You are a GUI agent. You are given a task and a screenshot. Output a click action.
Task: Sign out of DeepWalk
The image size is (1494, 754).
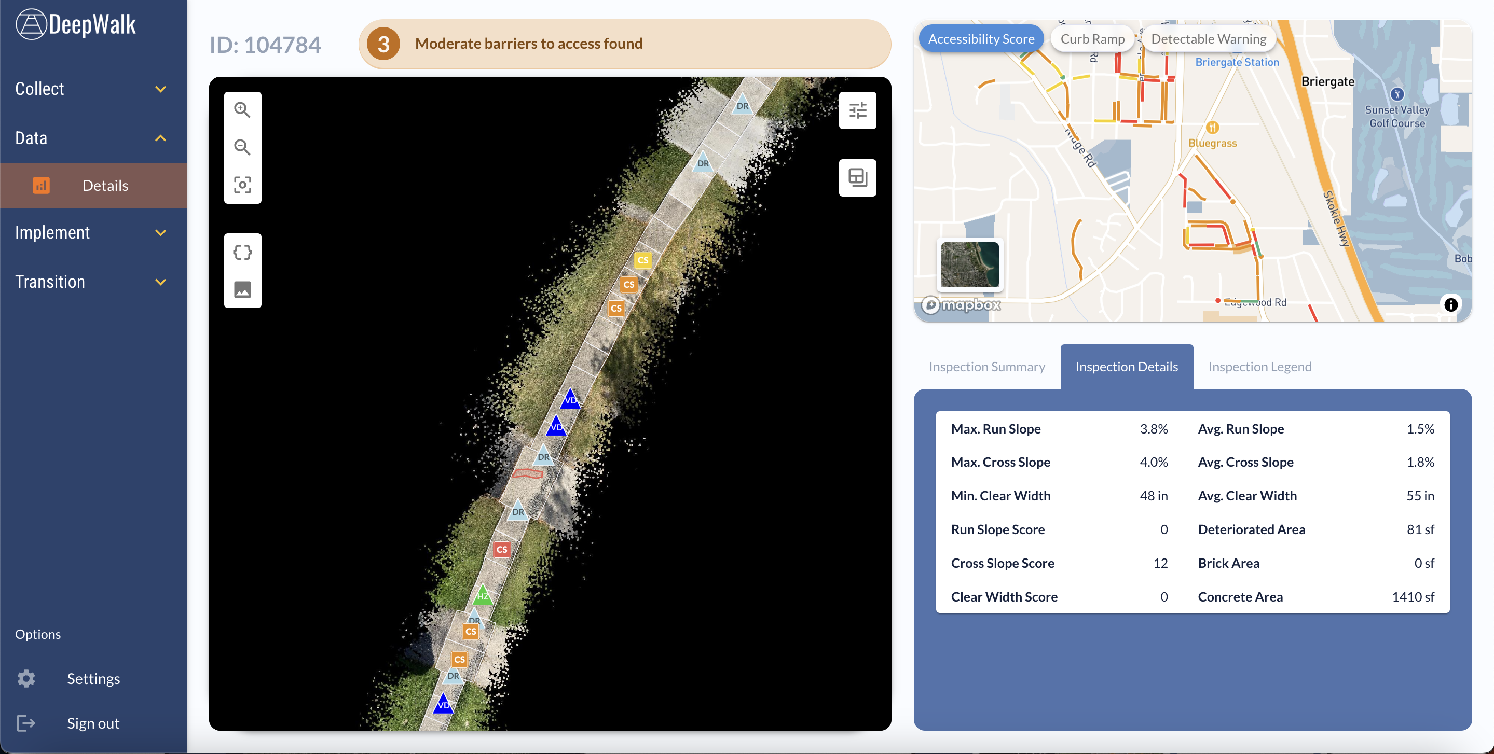[x=93, y=723]
